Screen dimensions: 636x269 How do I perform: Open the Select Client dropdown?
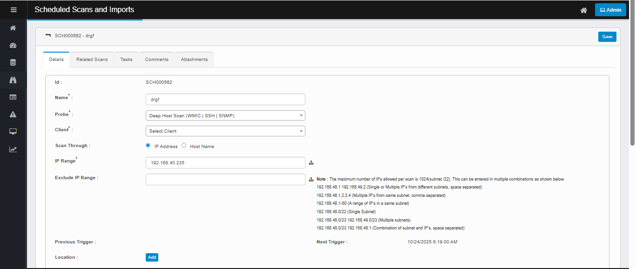pos(225,131)
